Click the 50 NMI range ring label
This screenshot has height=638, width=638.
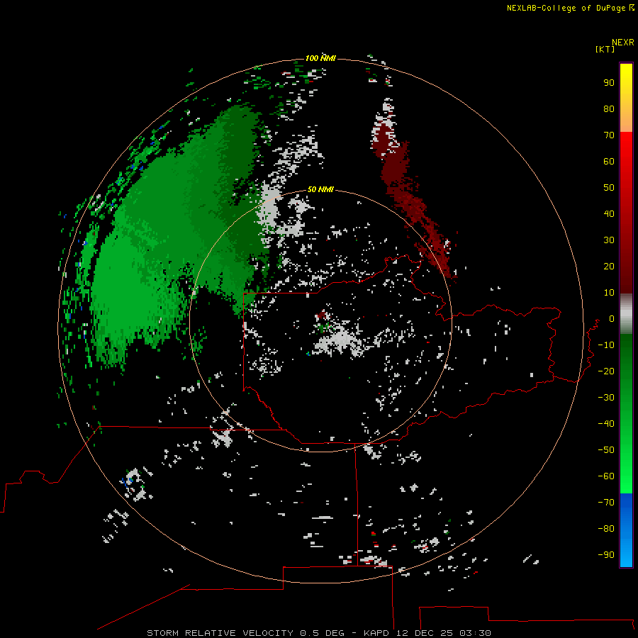(x=320, y=189)
